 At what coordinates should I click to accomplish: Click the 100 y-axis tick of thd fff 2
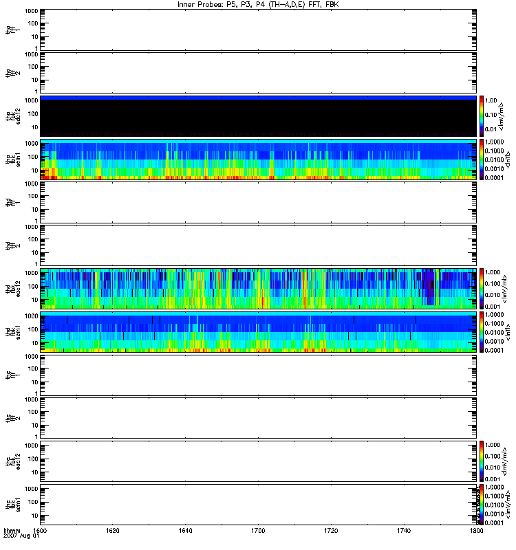point(33,239)
